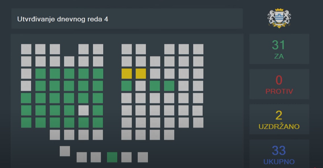Select gray seat immediately right of the yellow seats

155,74
